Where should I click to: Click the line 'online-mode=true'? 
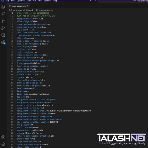[26, 139]
